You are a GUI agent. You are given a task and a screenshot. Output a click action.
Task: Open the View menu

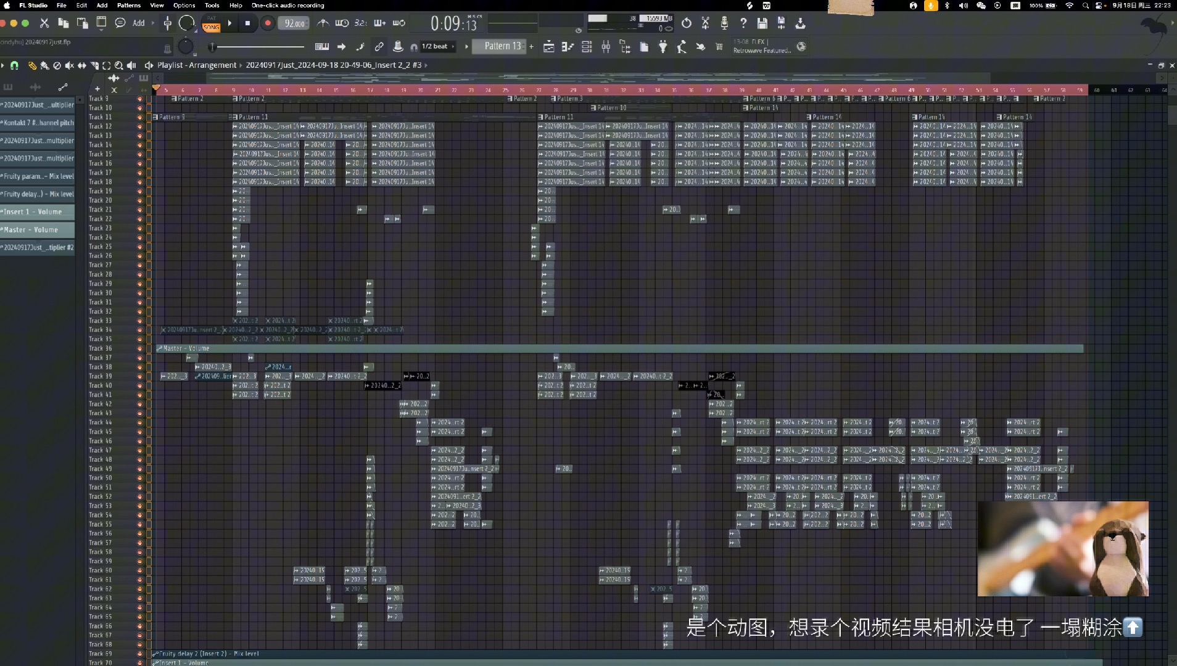point(157,6)
